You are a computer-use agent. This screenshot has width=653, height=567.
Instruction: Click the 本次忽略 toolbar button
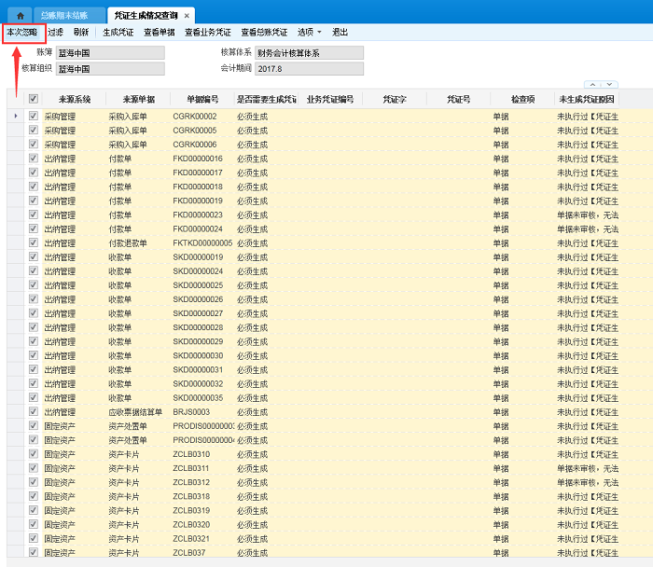pos(21,32)
